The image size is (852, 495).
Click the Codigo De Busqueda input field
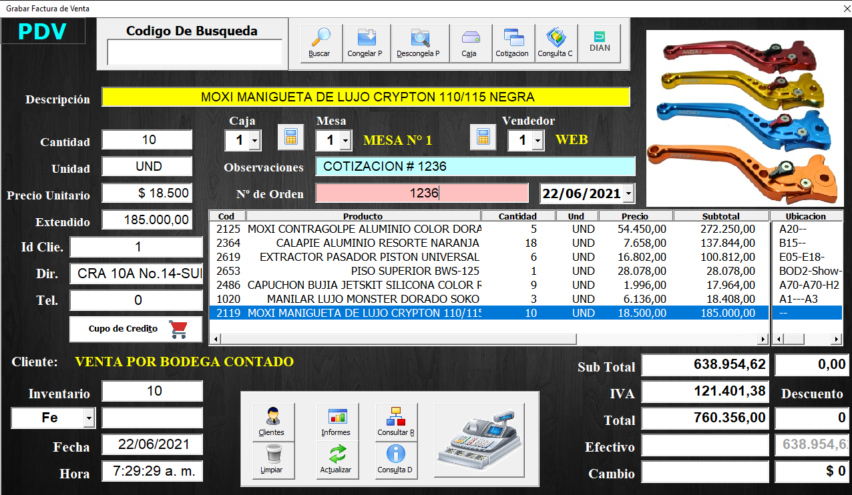click(x=194, y=52)
